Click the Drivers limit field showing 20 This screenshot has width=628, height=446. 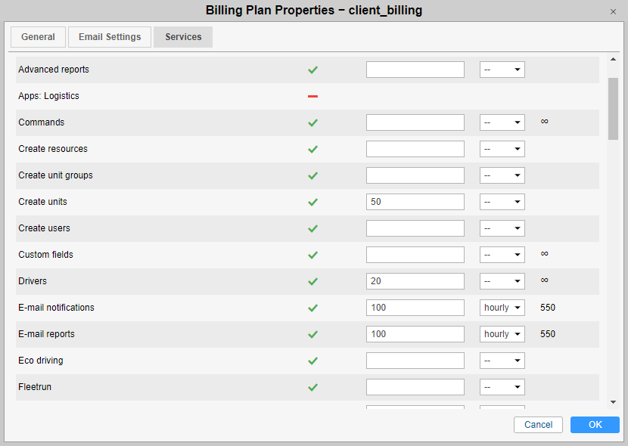(x=415, y=281)
